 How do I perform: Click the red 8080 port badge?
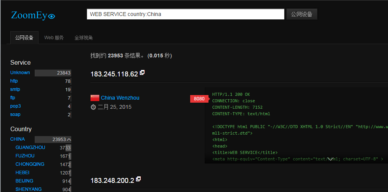(x=199, y=99)
